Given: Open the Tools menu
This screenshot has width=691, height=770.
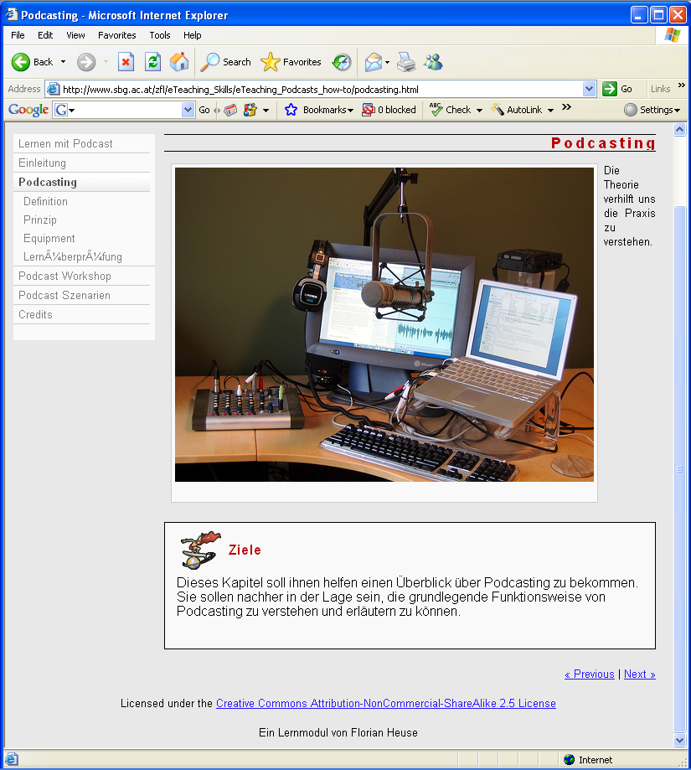Looking at the screenshot, I should (x=160, y=35).
